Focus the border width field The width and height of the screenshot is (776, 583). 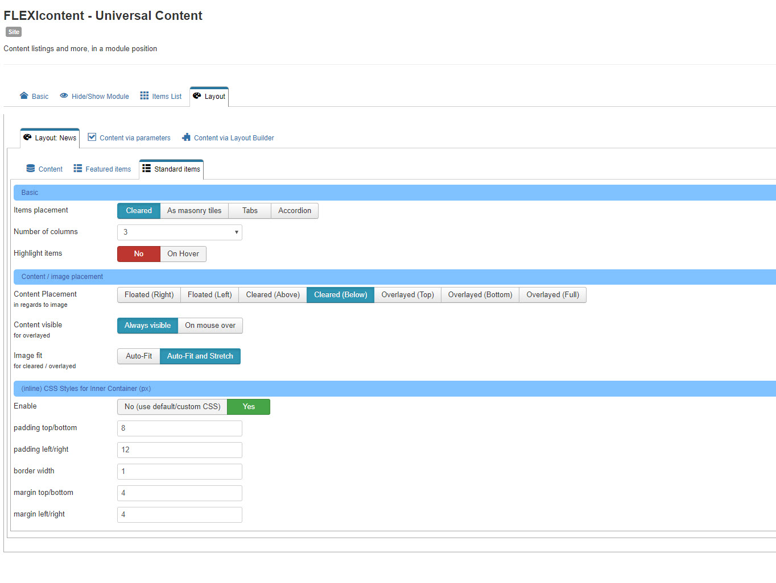[x=180, y=472]
